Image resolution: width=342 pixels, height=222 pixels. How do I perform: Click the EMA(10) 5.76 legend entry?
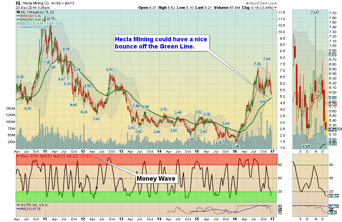[30, 16]
